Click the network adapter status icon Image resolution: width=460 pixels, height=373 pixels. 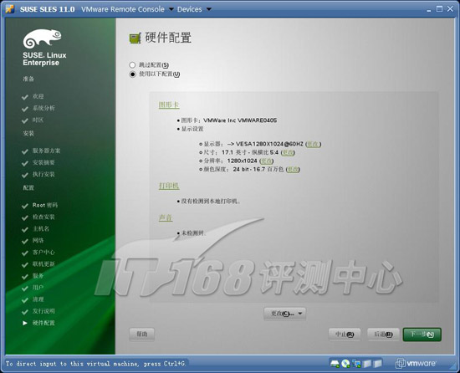pos(356,364)
